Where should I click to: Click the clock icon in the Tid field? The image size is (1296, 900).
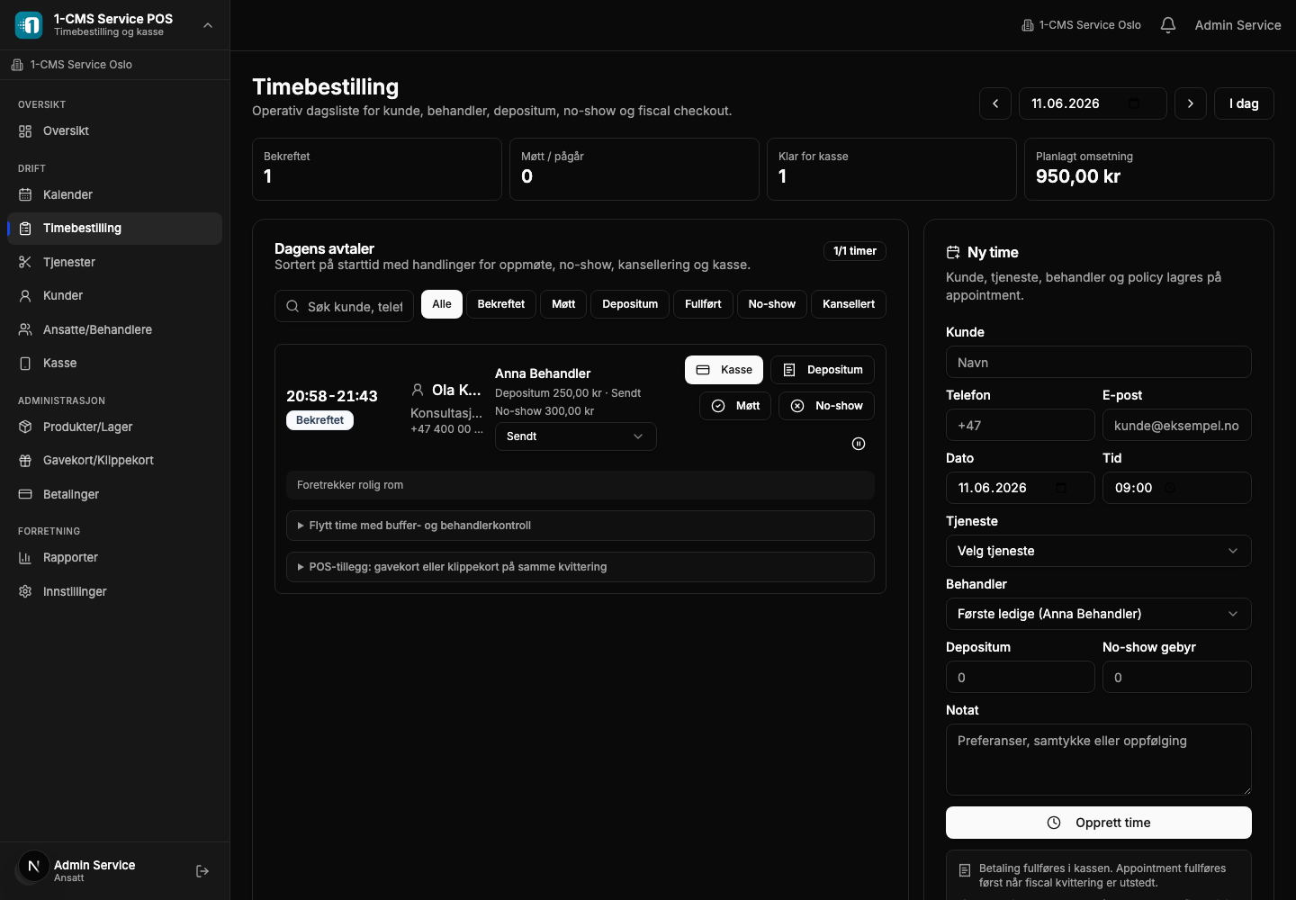click(1170, 488)
